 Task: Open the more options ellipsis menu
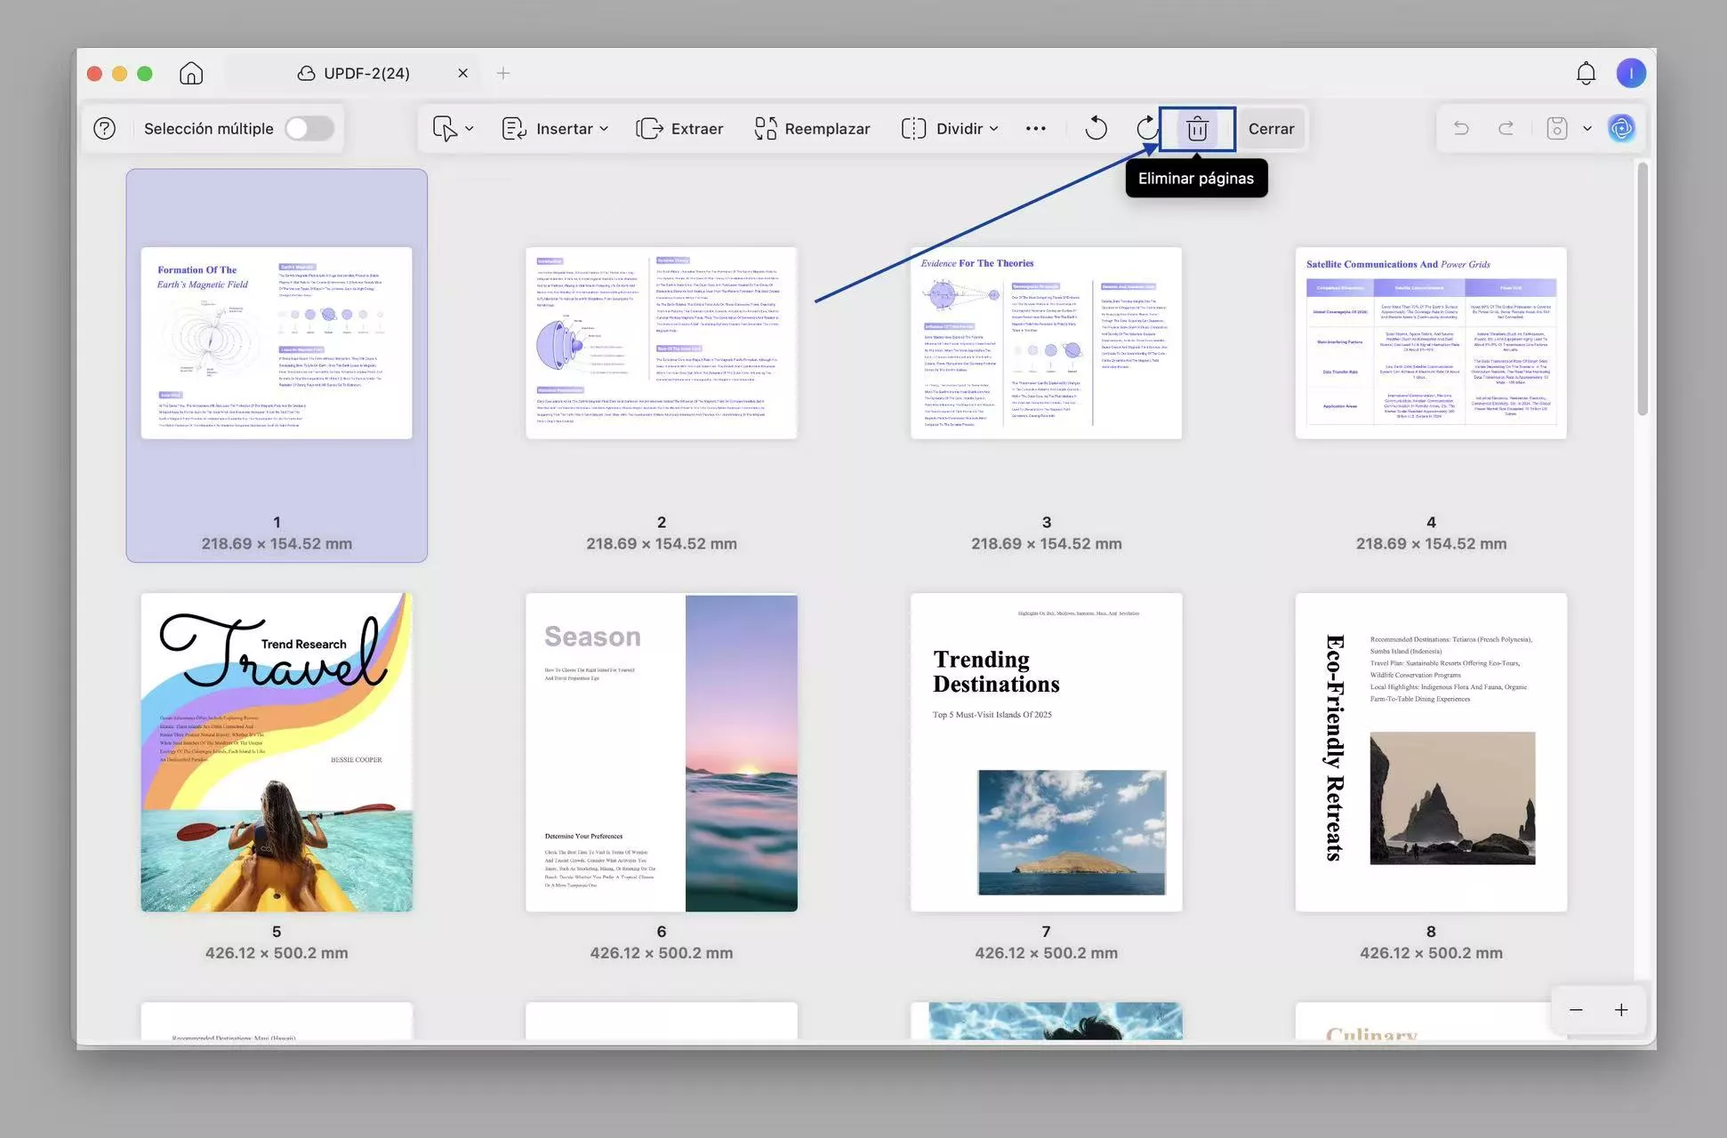tap(1035, 129)
